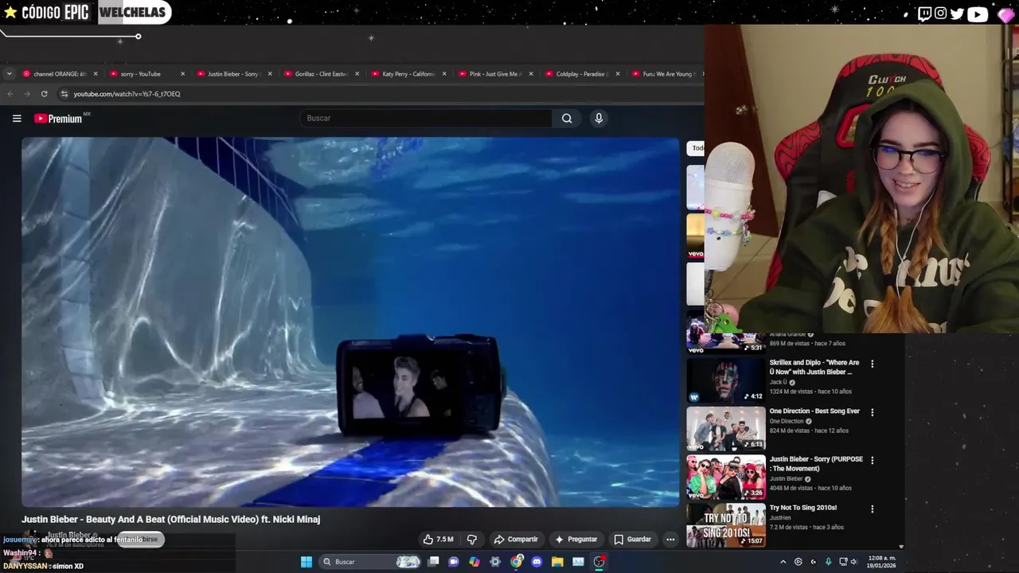The image size is (1019, 573).
Task: Open the browser tab search dropdown
Action: tap(9, 74)
